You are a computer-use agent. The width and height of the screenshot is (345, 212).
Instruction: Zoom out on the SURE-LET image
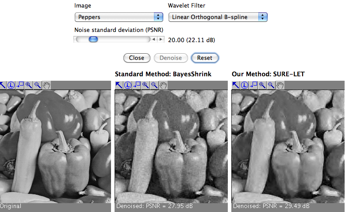coord(271,85)
